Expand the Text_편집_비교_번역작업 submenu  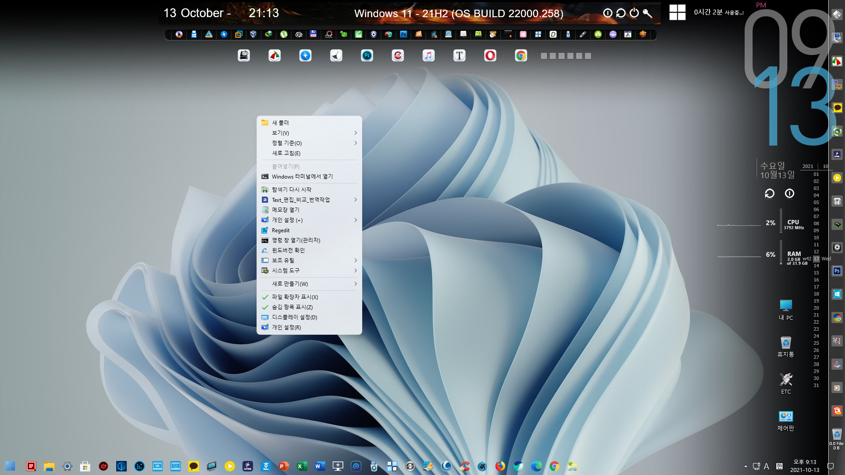click(309, 200)
